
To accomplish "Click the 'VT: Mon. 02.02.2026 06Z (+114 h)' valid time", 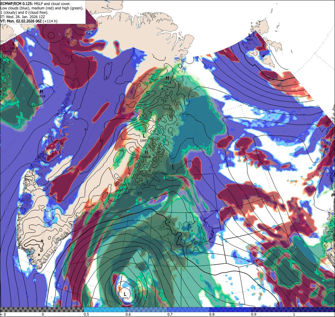I will click(x=29, y=21).
